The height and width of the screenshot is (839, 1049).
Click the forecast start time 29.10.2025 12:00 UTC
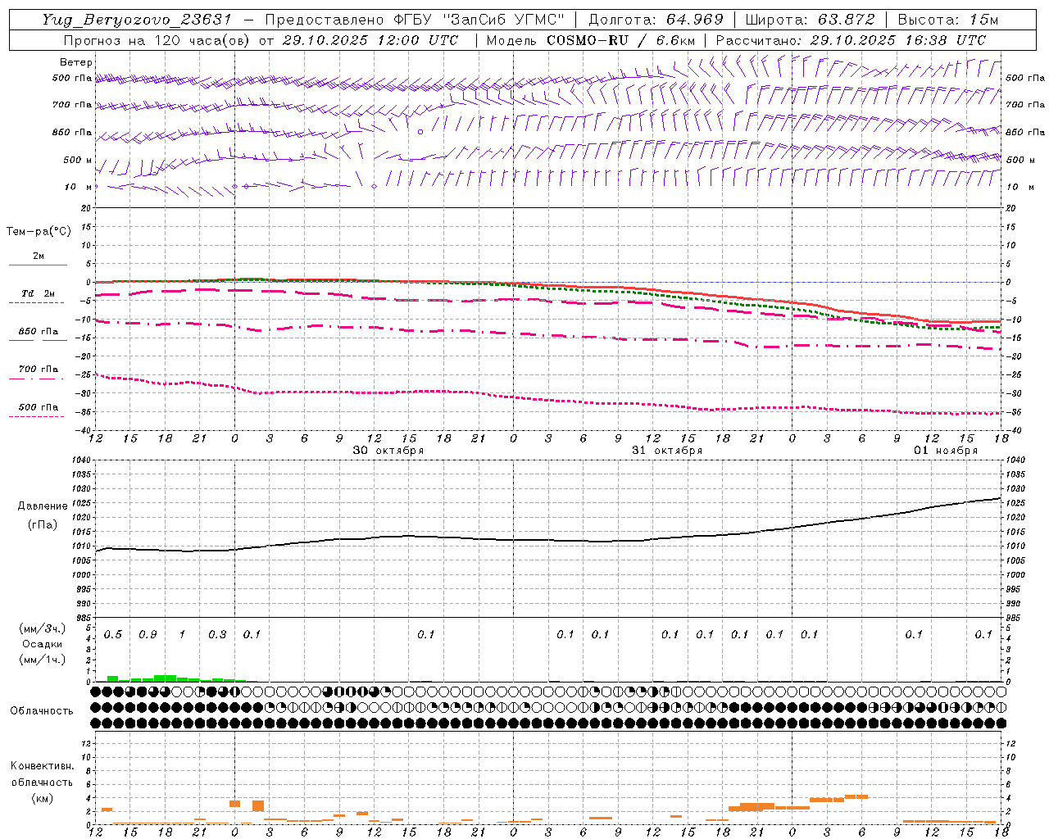click(x=370, y=40)
